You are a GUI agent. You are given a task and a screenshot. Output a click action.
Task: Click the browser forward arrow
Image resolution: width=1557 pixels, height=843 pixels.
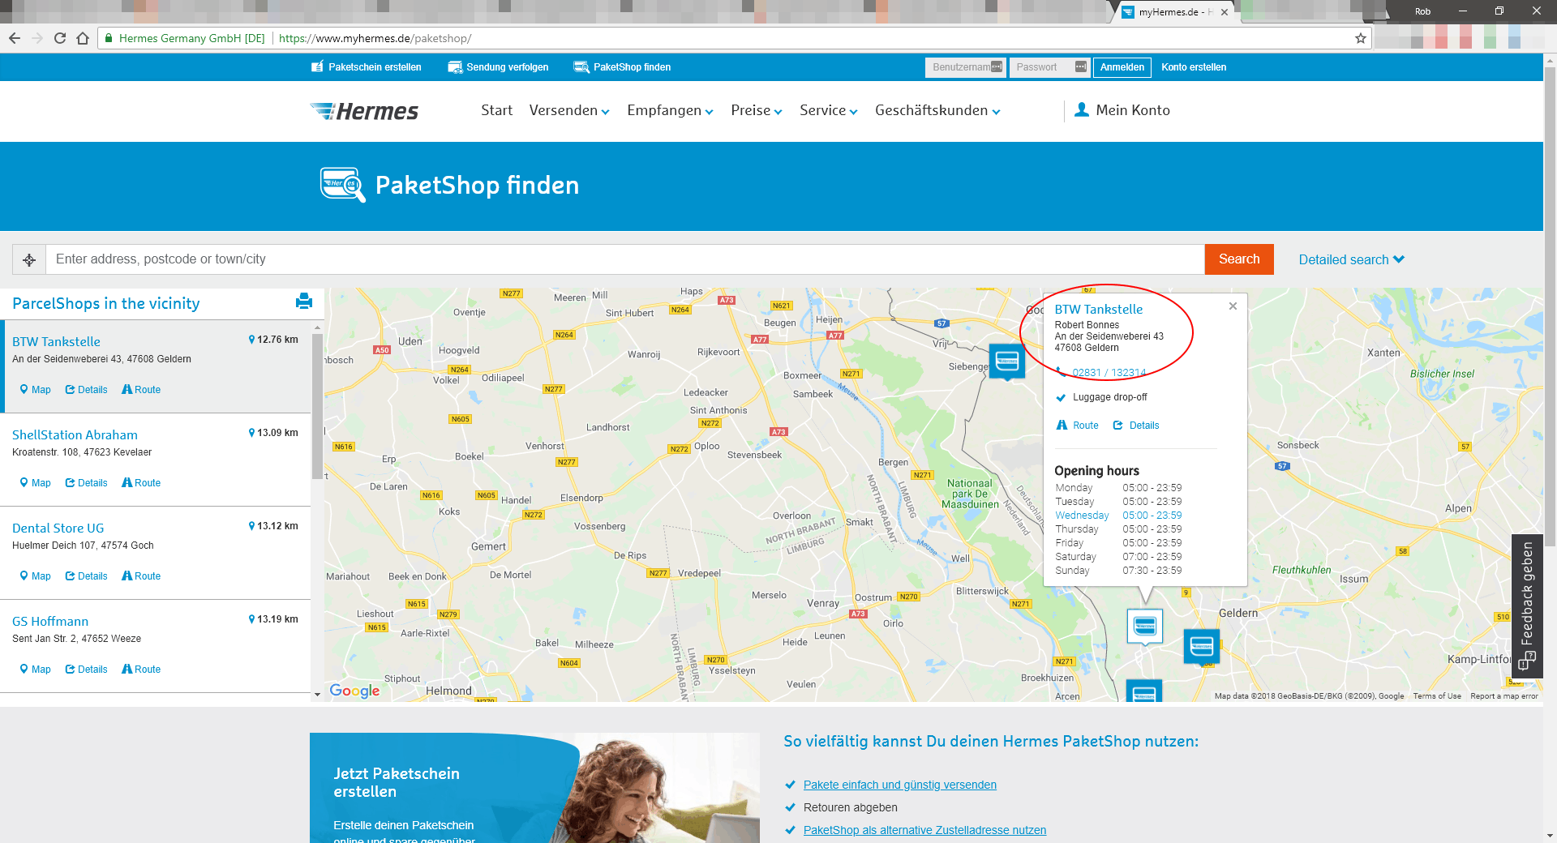click(x=37, y=38)
